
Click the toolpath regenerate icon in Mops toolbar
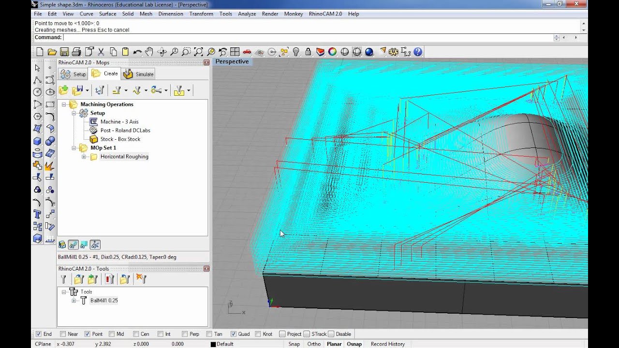[x=100, y=90]
